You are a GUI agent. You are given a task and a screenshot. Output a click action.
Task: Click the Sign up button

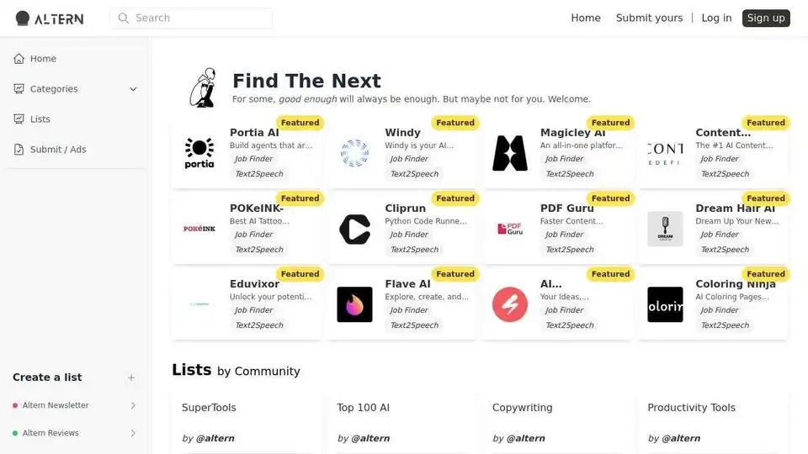[765, 18]
